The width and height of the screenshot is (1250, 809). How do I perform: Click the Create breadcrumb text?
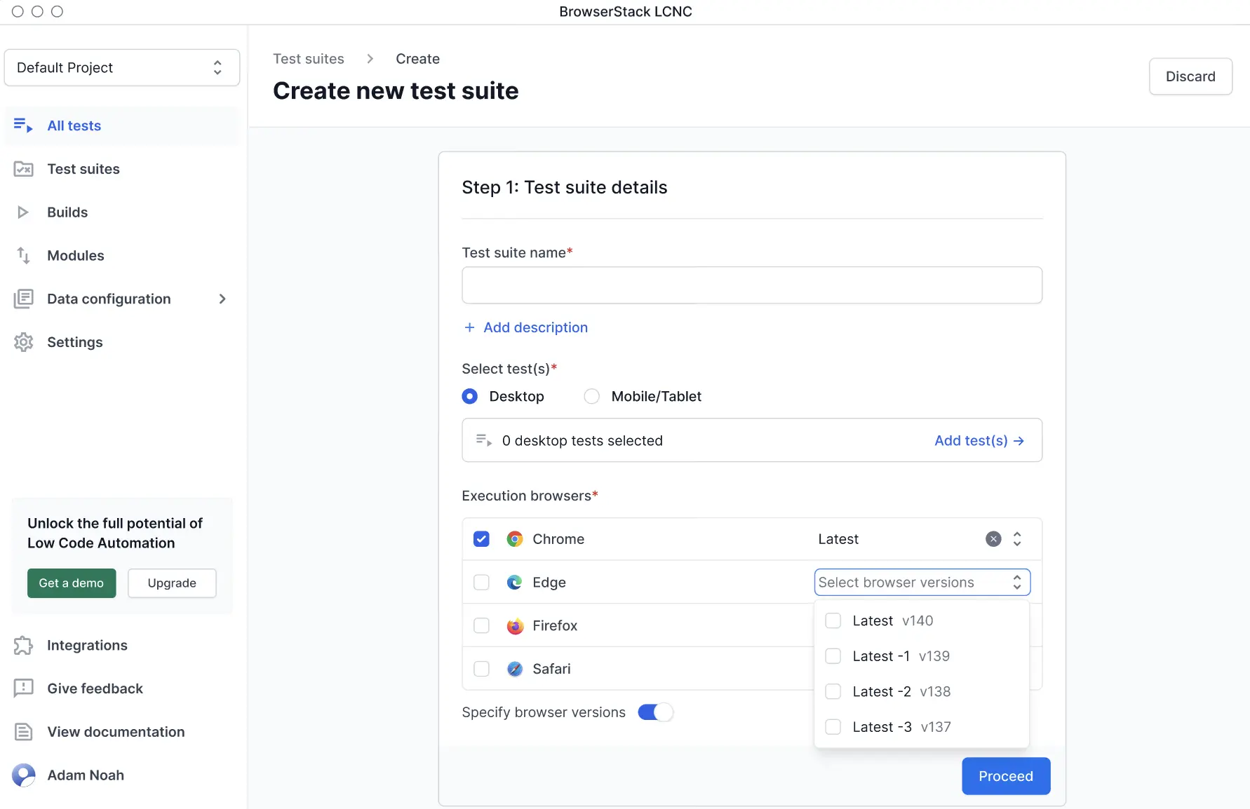417,59
